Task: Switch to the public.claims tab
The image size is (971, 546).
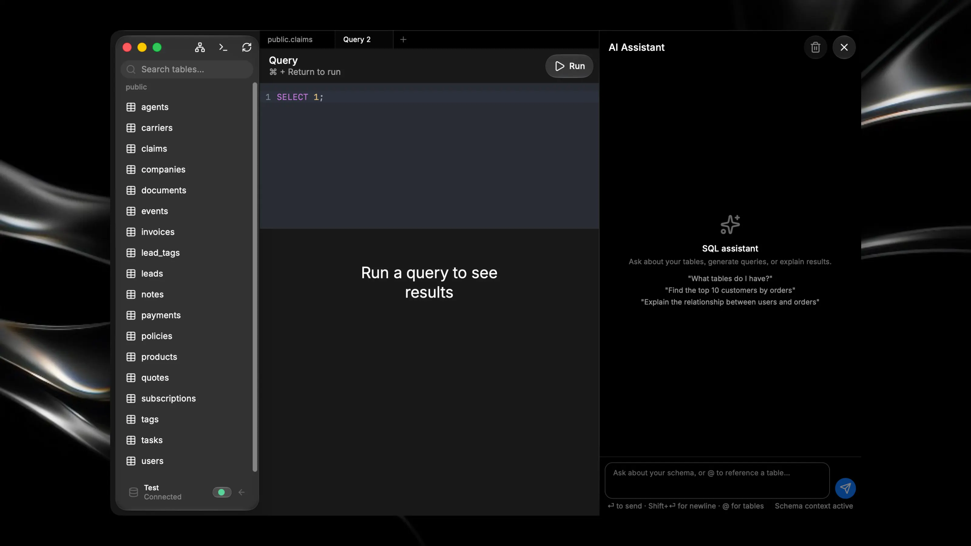Action: coord(297,39)
